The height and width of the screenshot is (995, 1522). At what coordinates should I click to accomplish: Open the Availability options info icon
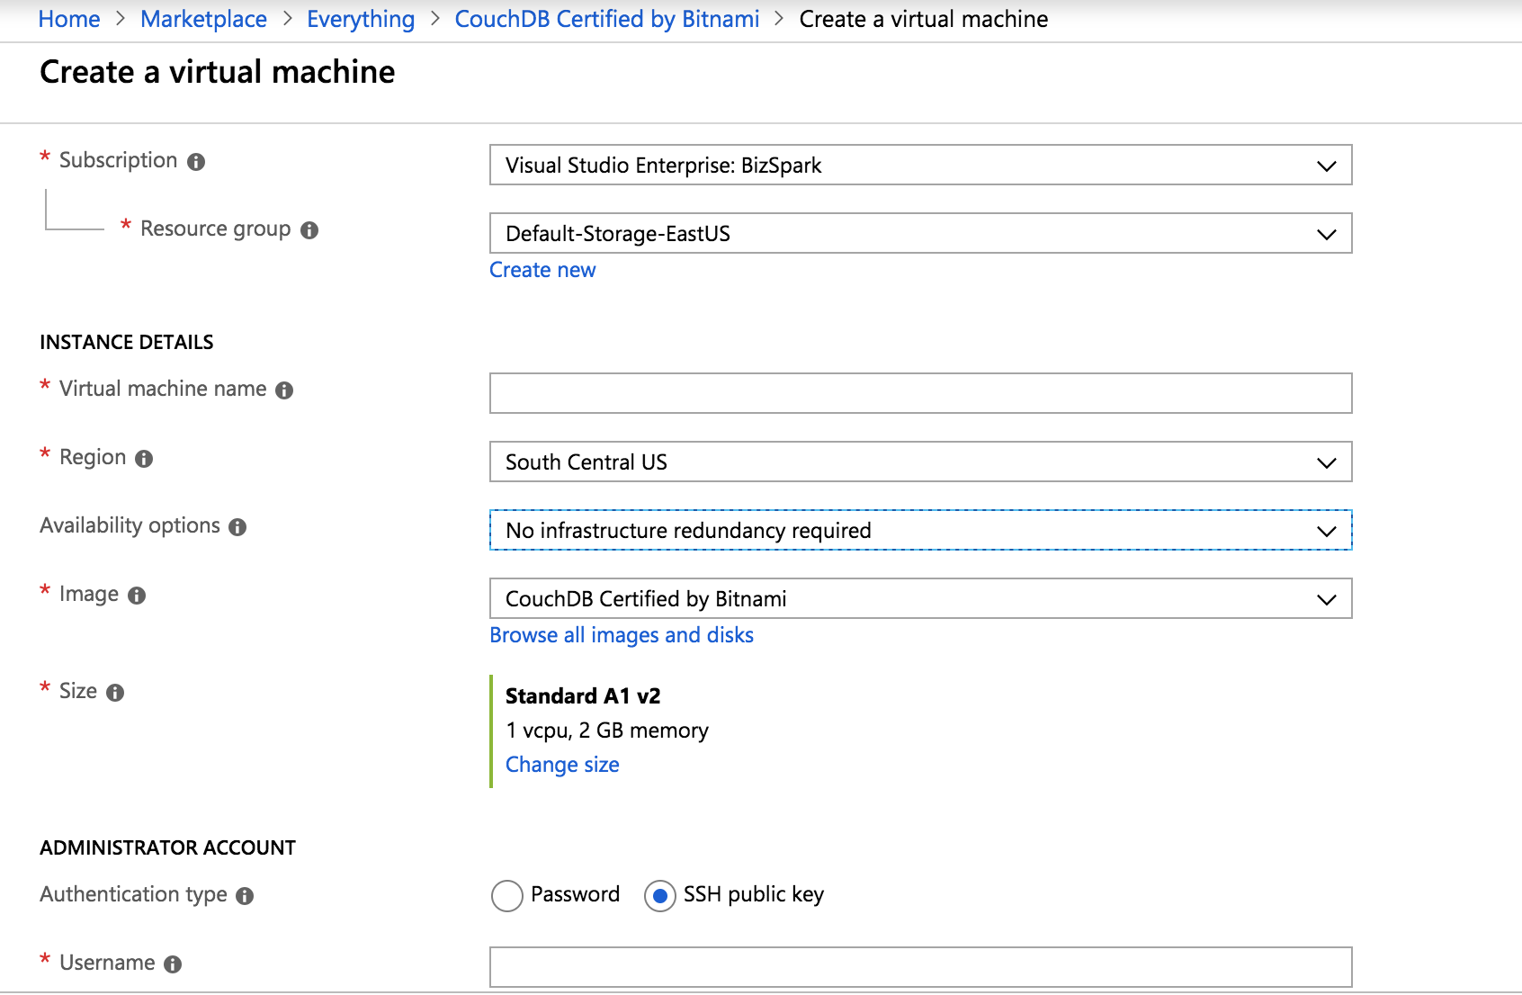[x=237, y=527]
